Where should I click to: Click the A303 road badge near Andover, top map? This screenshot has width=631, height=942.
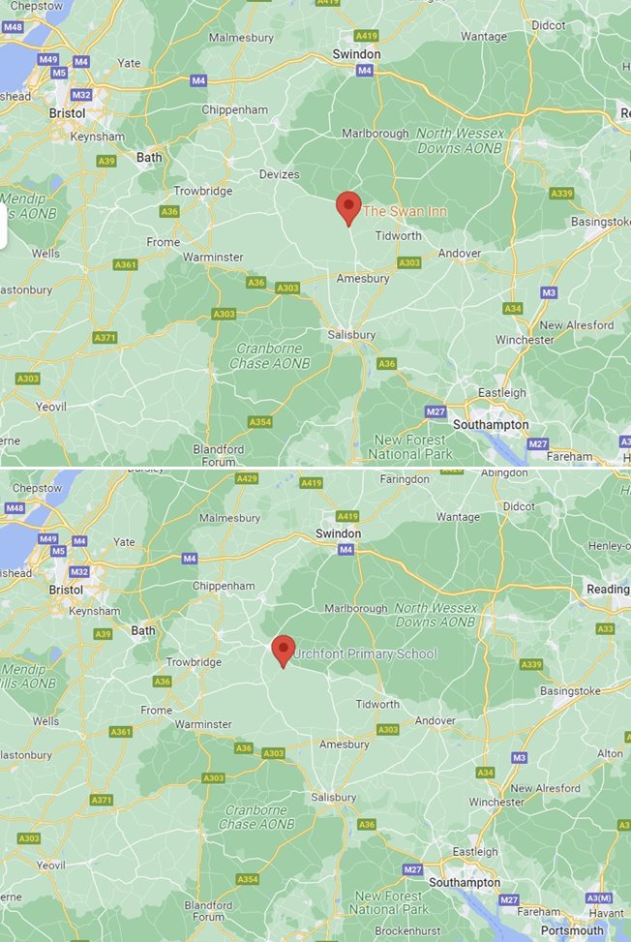[x=408, y=262]
